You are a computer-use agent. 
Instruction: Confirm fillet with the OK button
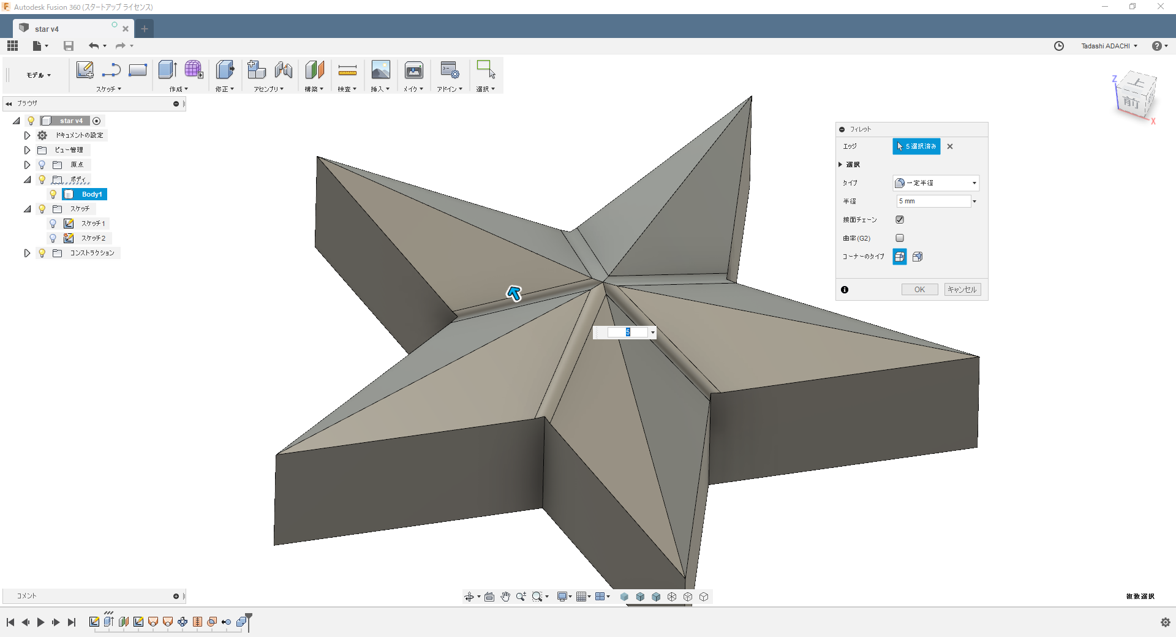(x=919, y=290)
